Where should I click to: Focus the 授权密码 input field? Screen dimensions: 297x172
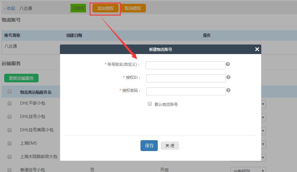tap(186, 91)
